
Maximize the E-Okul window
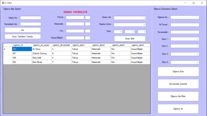coord(193,3)
